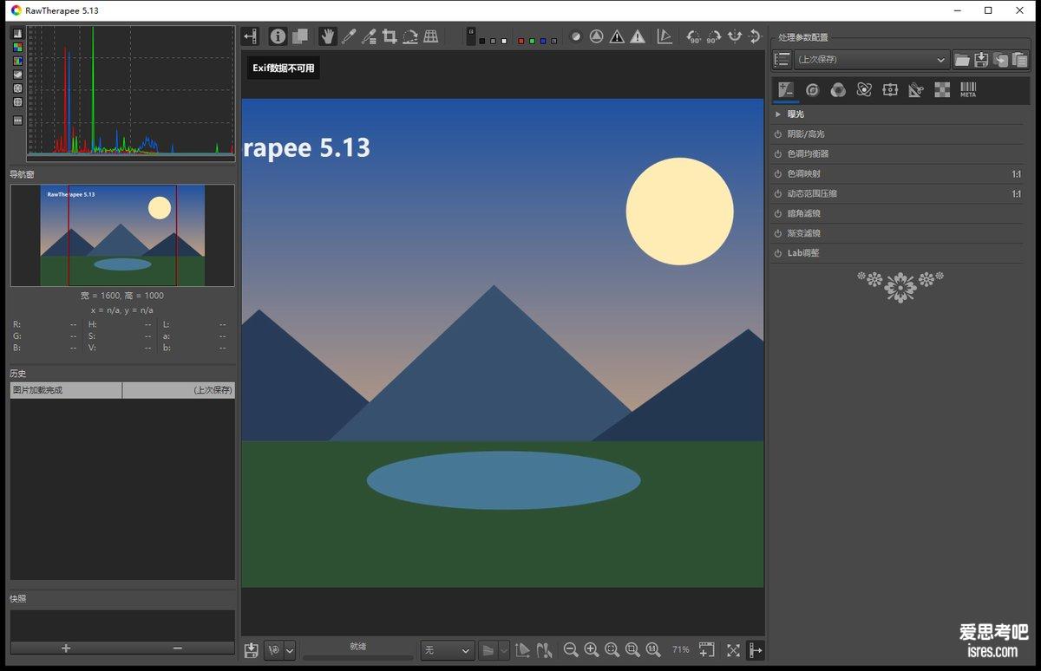Viewport: 1041px width, 671px height.
Task: Select the hand navigation tool
Action: (x=327, y=36)
